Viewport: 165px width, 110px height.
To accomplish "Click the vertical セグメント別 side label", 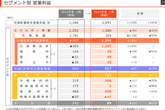I will (7, 67).
